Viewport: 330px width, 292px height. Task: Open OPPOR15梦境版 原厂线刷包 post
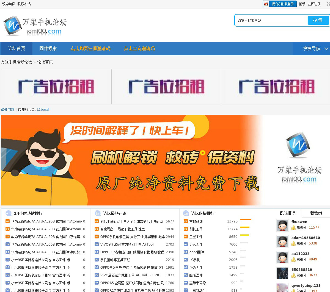point(132,252)
